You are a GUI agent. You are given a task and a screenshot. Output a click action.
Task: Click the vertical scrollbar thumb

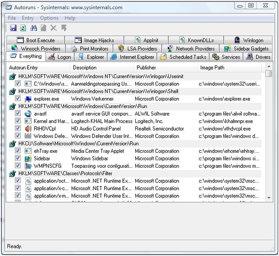(x=269, y=73)
